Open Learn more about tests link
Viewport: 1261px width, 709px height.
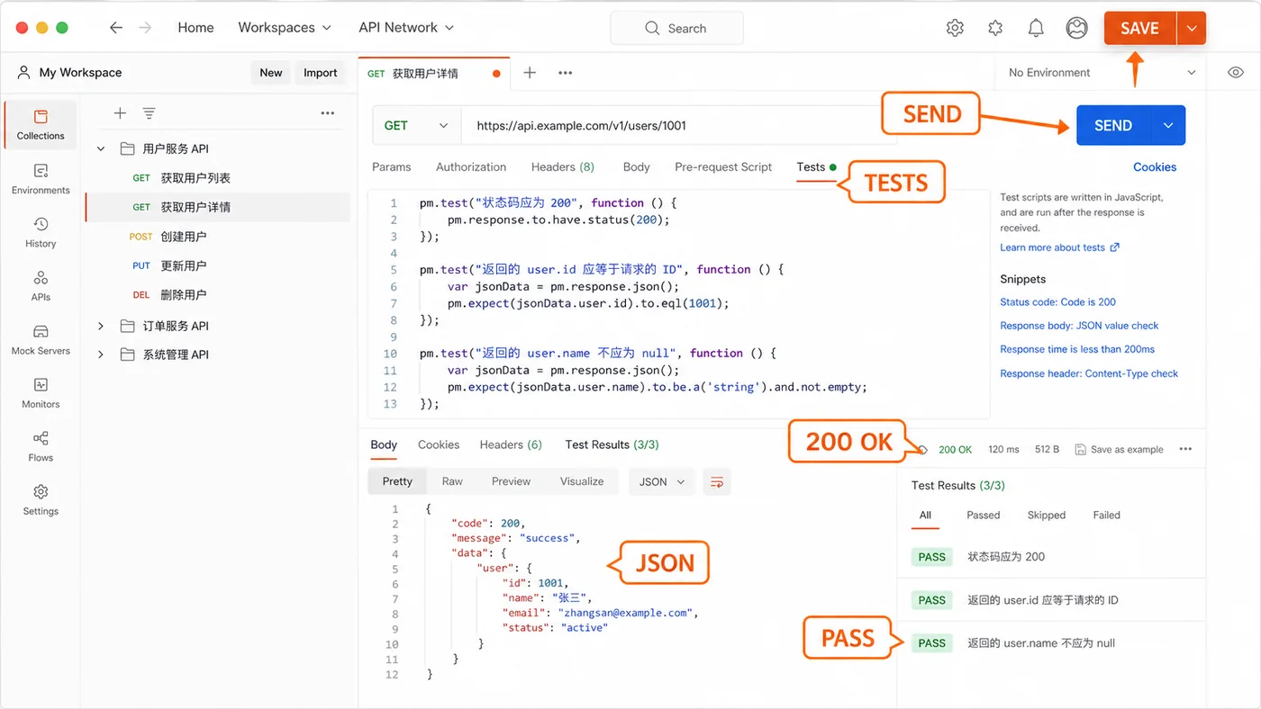click(x=1059, y=247)
